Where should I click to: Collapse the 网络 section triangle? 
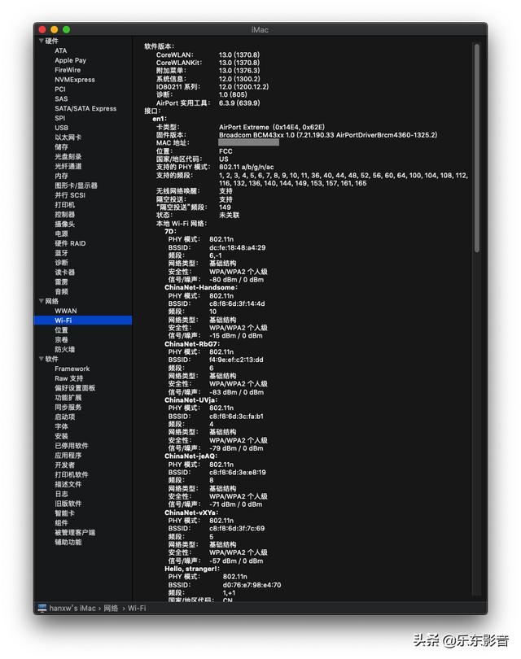point(42,301)
